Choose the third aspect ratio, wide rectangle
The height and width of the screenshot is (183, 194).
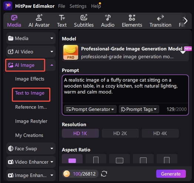point(120,159)
